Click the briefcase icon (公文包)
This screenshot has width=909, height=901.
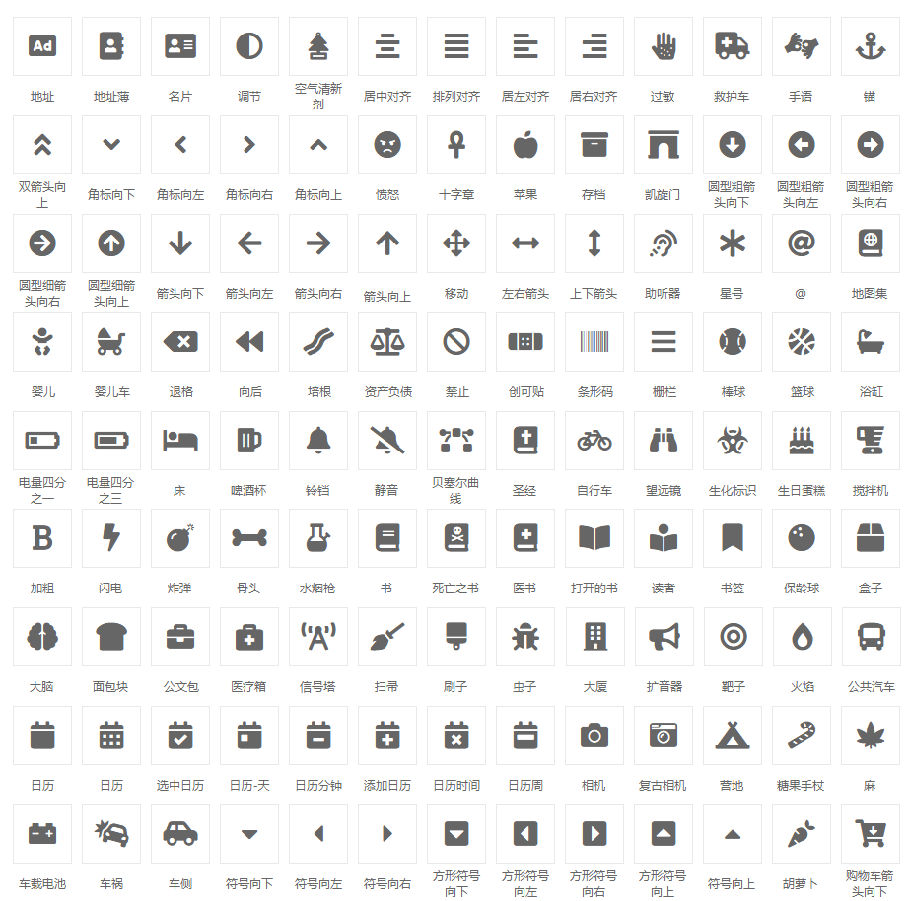pyautogui.click(x=180, y=637)
